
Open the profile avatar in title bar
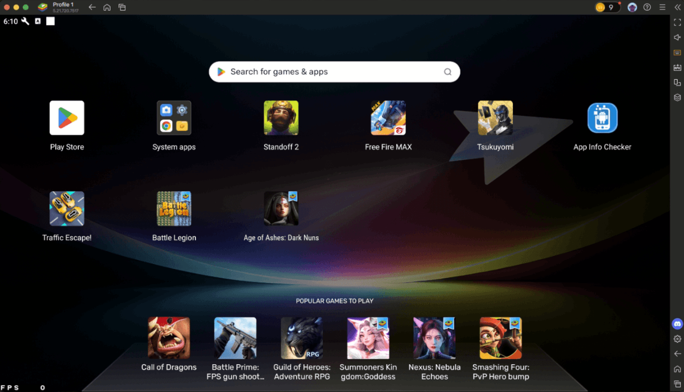pyautogui.click(x=632, y=7)
